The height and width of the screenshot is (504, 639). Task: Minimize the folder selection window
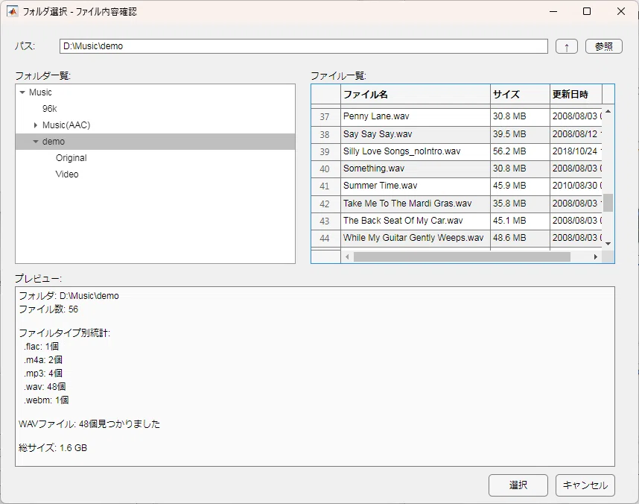coord(553,11)
